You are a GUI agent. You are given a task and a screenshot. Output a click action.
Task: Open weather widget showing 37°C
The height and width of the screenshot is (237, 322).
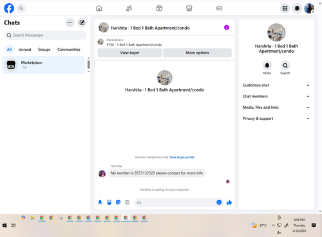coord(259,225)
